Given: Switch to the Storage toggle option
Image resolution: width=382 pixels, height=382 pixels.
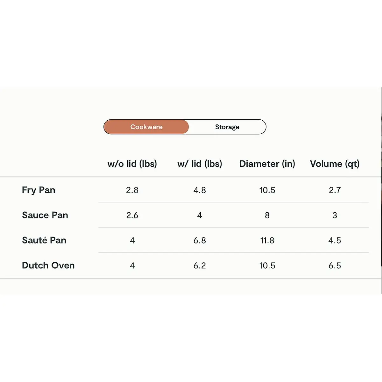Looking at the screenshot, I should pyautogui.click(x=227, y=127).
